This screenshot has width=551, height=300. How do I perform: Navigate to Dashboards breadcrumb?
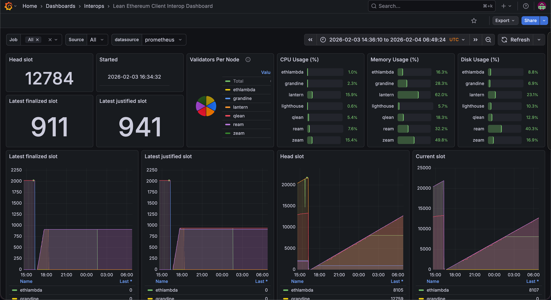(x=60, y=6)
